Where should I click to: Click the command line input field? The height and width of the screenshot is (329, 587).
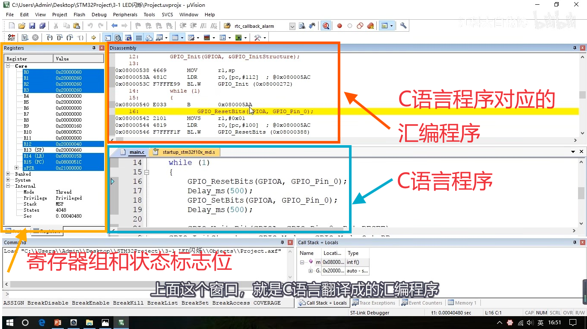149,294
